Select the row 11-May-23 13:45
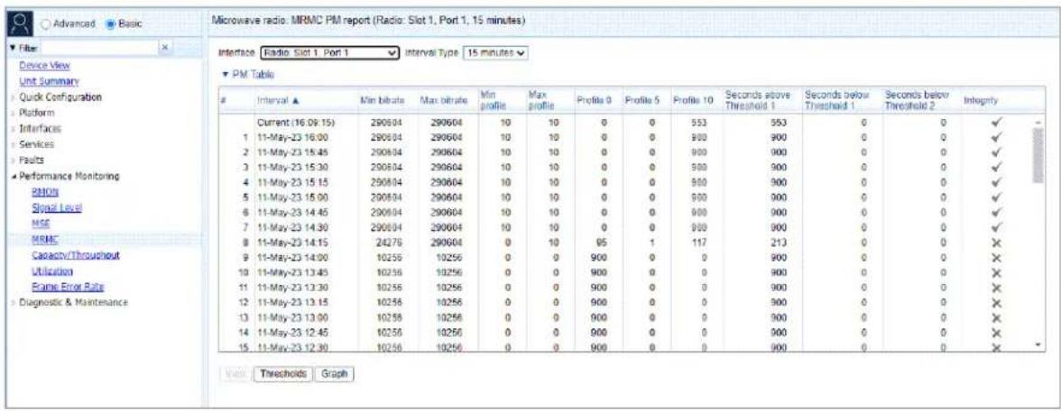Image resolution: width=1061 pixels, height=411 pixels. [x=626, y=272]
